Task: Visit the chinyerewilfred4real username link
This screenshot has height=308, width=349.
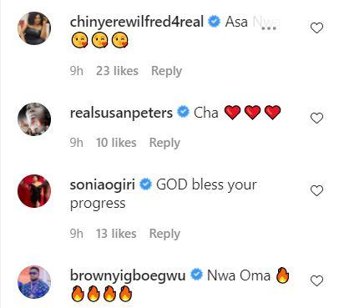Action: pyautogui.click(x=137, y=22)
